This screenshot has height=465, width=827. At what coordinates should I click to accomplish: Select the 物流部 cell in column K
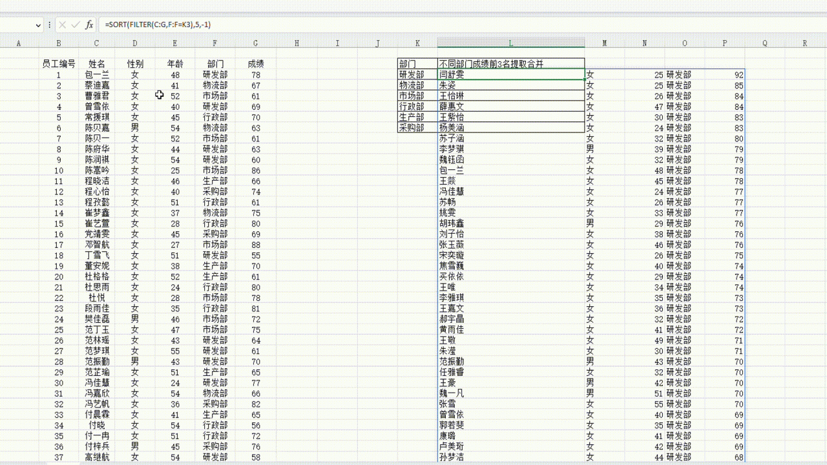click(x=417, y=85)
